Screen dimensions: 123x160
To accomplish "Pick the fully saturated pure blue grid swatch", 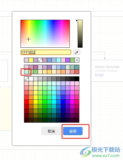I will tap(63, 102).
